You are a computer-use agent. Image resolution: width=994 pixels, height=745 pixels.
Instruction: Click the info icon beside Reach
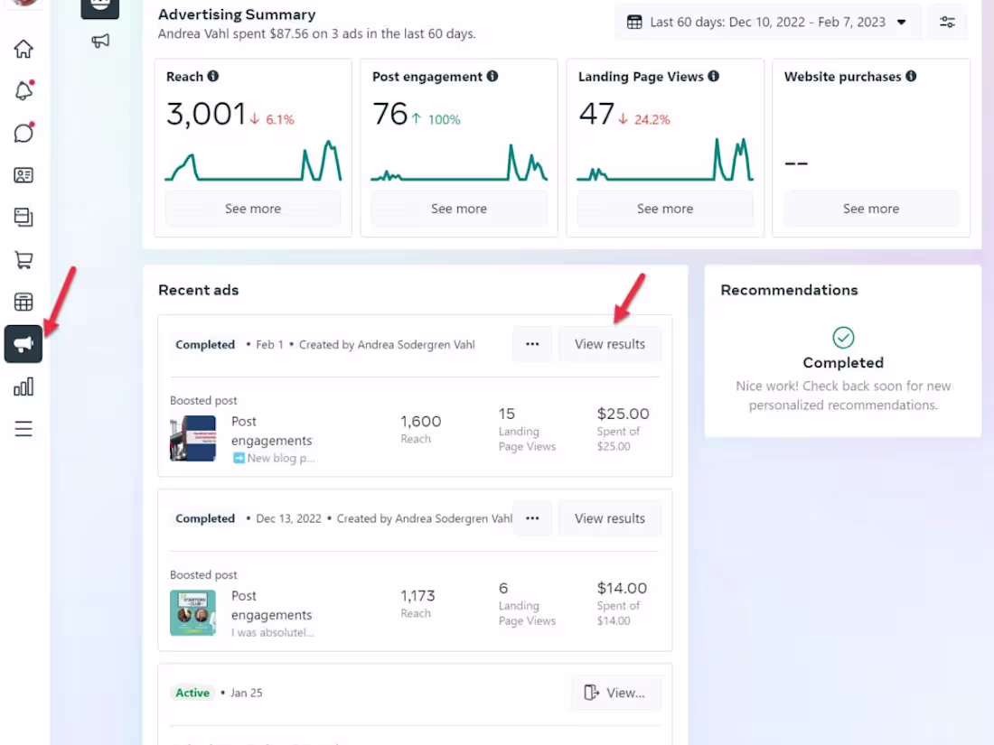point(213,77)
